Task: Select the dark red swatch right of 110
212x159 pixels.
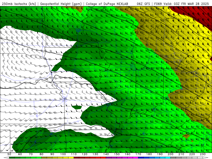Action: pos(76,158)
